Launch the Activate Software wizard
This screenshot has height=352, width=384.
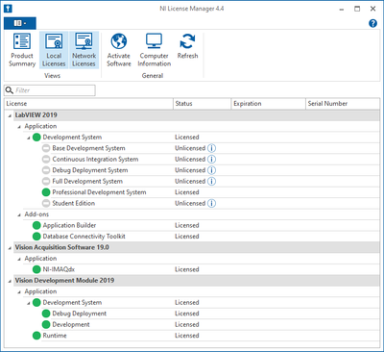click(x=119, y=50)
